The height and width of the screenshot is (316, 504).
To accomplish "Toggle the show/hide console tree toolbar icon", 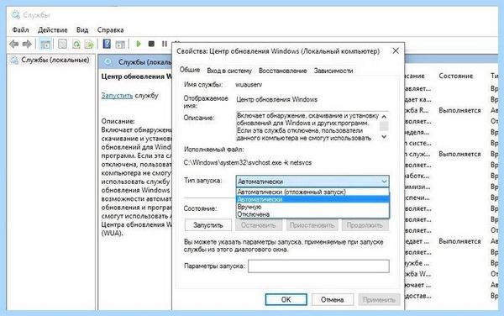I will click(45, 44).
